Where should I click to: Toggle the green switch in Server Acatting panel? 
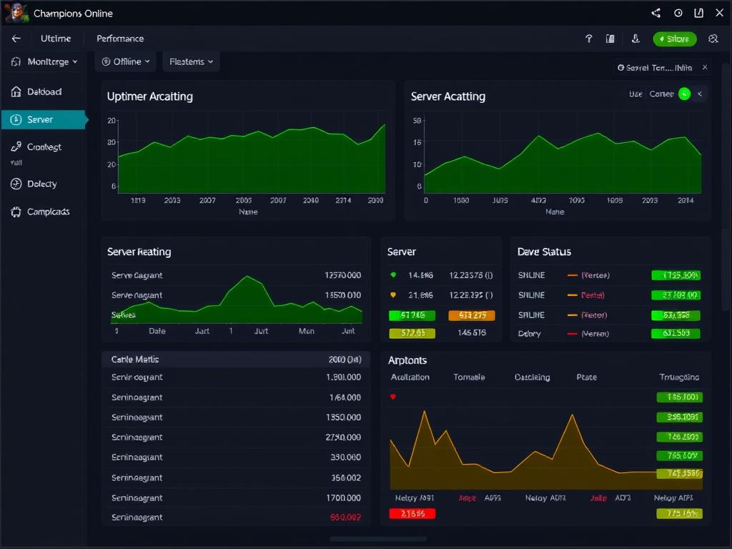(x=684, y=94)
